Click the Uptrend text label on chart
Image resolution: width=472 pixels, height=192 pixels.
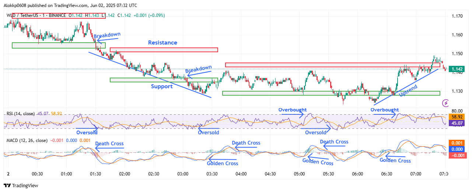point(408,90)
